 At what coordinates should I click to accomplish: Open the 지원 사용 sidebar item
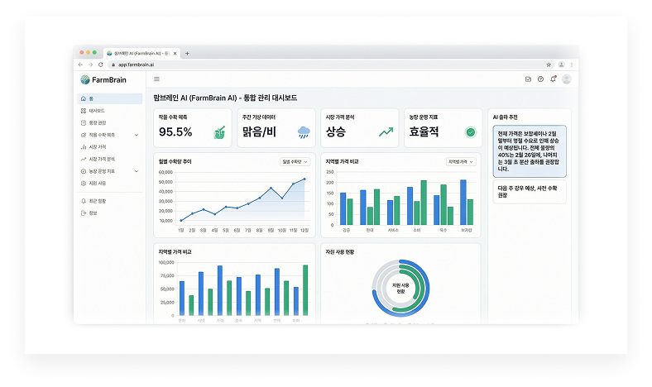click(110, 184)
